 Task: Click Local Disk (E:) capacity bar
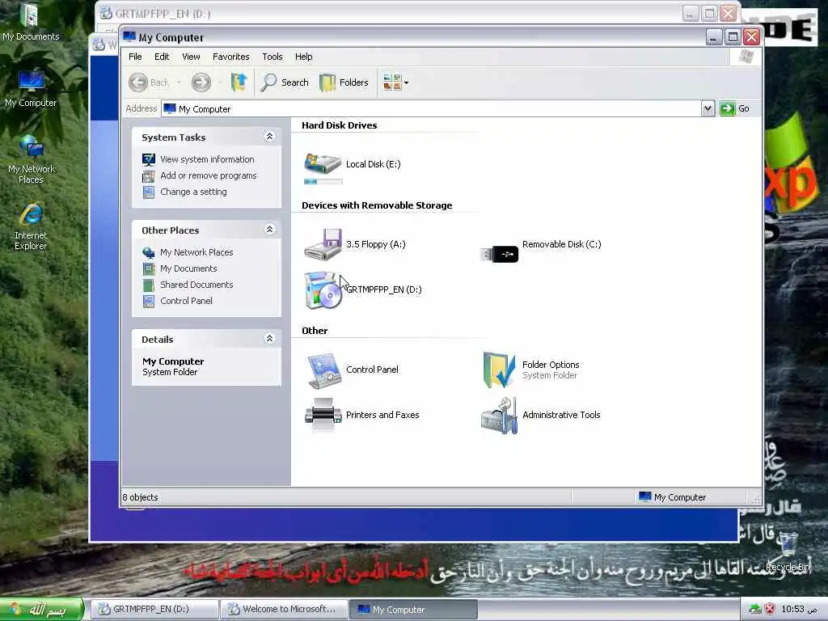pyautogui.click(x=323, y=182)
